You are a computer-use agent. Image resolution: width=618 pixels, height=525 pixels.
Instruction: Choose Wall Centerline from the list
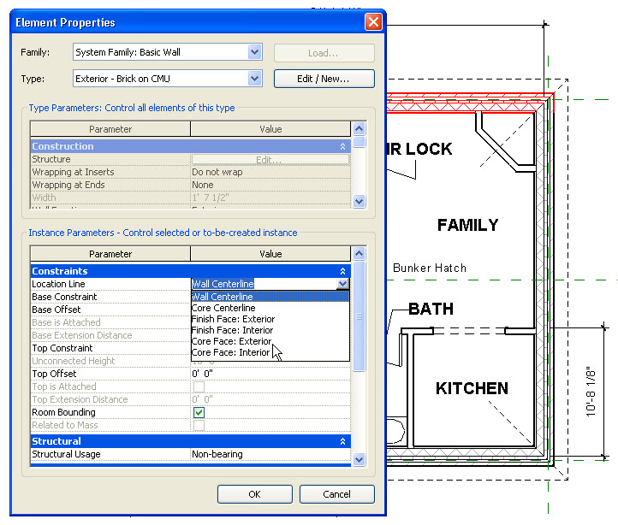pos(270,297)
